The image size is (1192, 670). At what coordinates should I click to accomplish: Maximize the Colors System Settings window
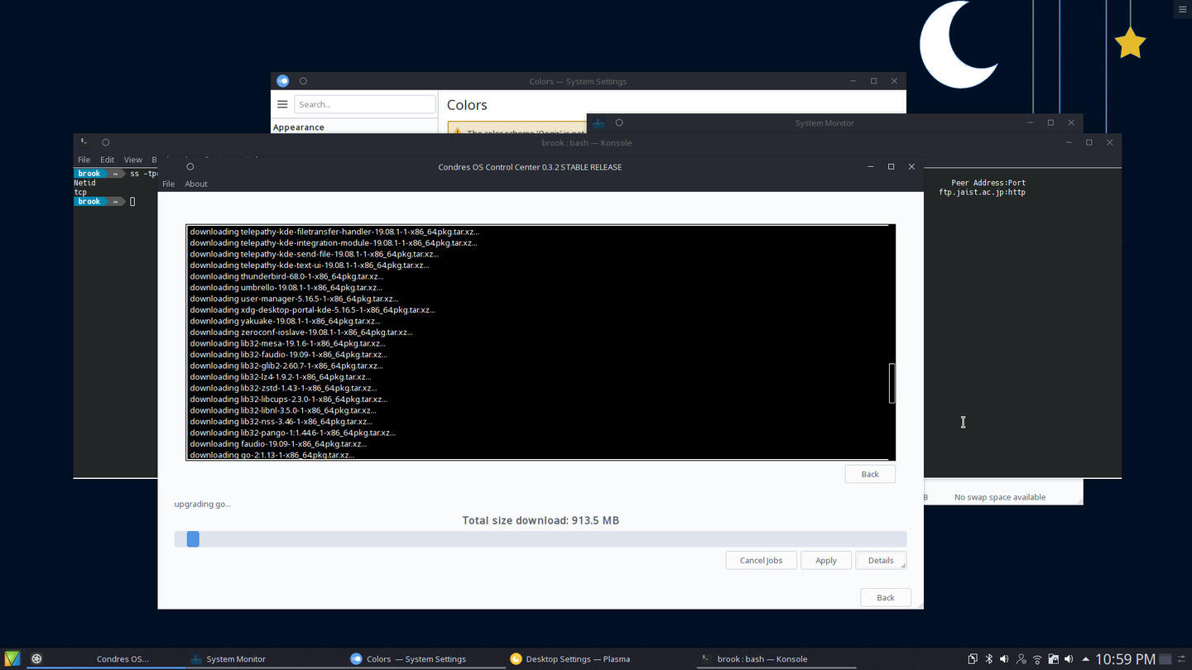873,81
